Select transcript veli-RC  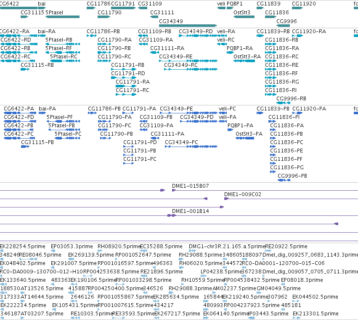(222, 44)
